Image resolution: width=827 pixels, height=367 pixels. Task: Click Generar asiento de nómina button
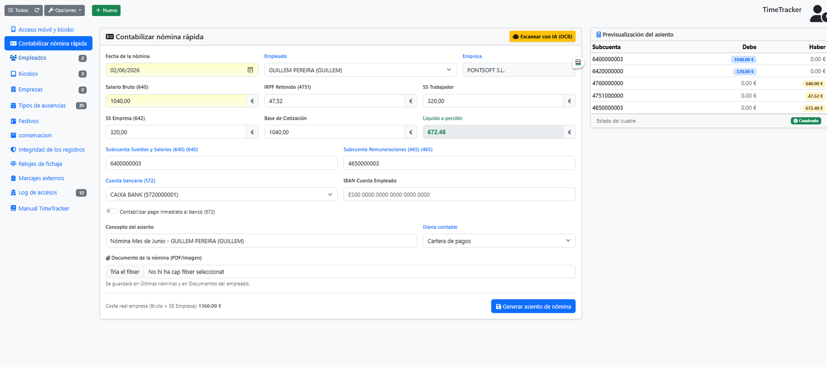(533, 306)
